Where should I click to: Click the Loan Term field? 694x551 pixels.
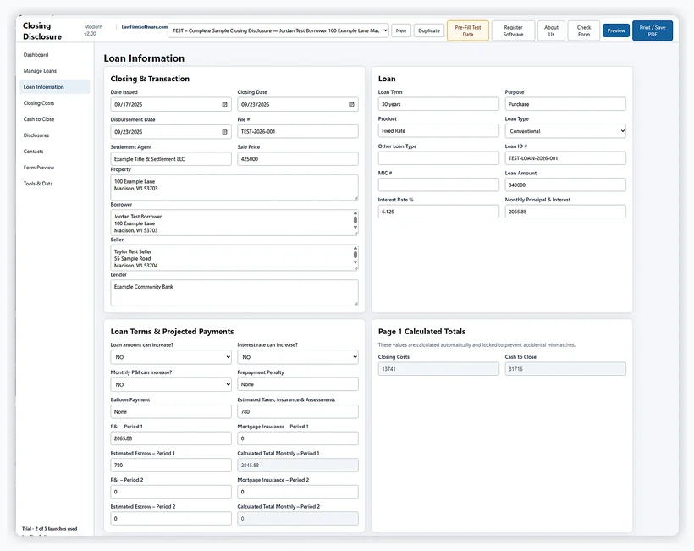[x=438, y=104]
